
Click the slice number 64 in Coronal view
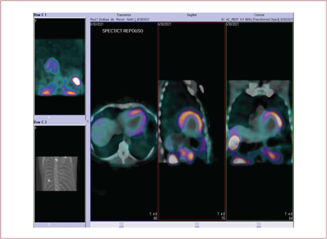[x=291, y=218]
